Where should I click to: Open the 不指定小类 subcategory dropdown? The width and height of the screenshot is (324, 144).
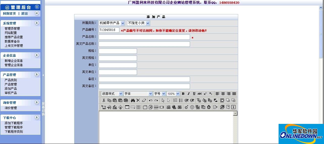coord(139,23)
